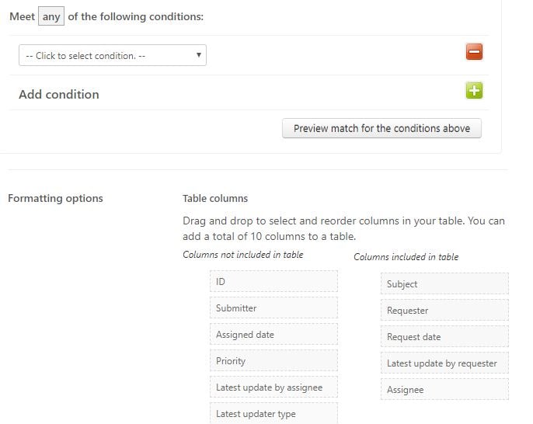Select the Subject included column
This screenshot has width=533, height=424.
pyautogui.click(x=444, y=283)
